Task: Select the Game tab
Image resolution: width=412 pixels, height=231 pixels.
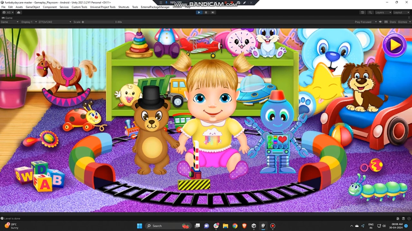Action: point(7,18)
